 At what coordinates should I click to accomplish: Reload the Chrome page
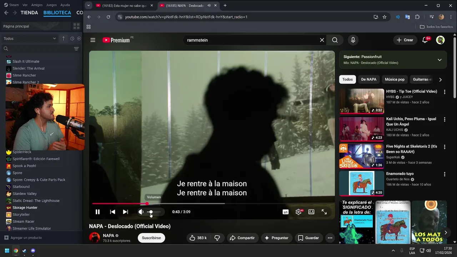(x=109, y=17)
